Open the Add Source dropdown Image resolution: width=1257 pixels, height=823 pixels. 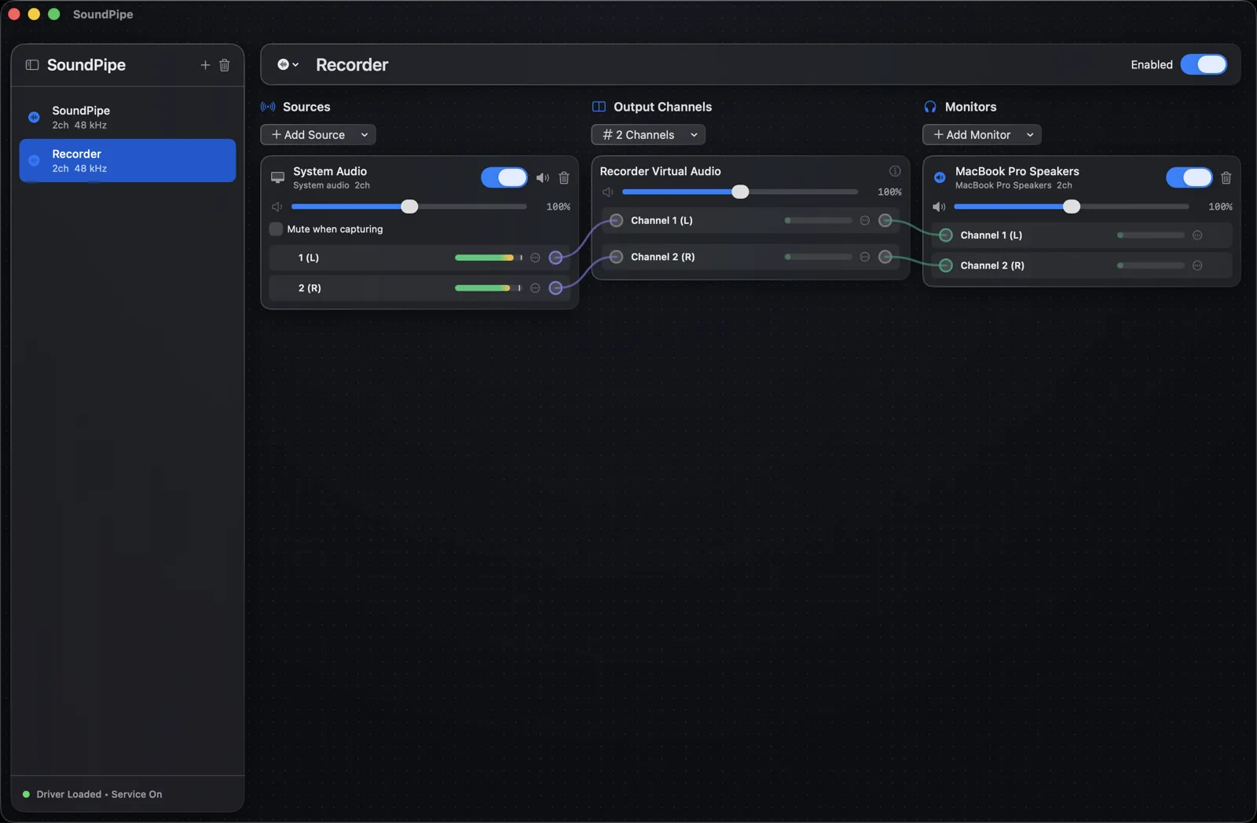[x=318, y=135]
